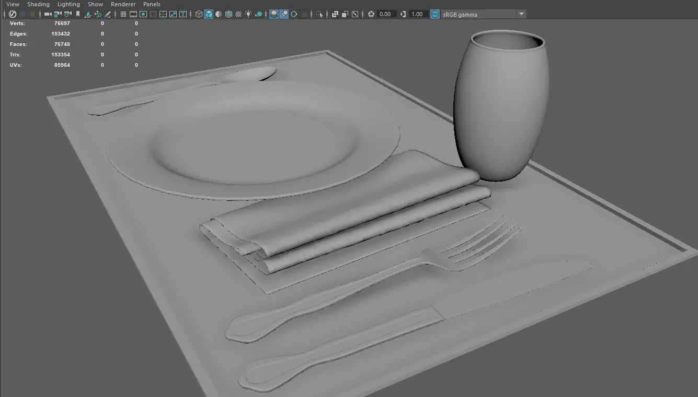
Task: Click the Isolate Select icon
Action: coord(319,14)
